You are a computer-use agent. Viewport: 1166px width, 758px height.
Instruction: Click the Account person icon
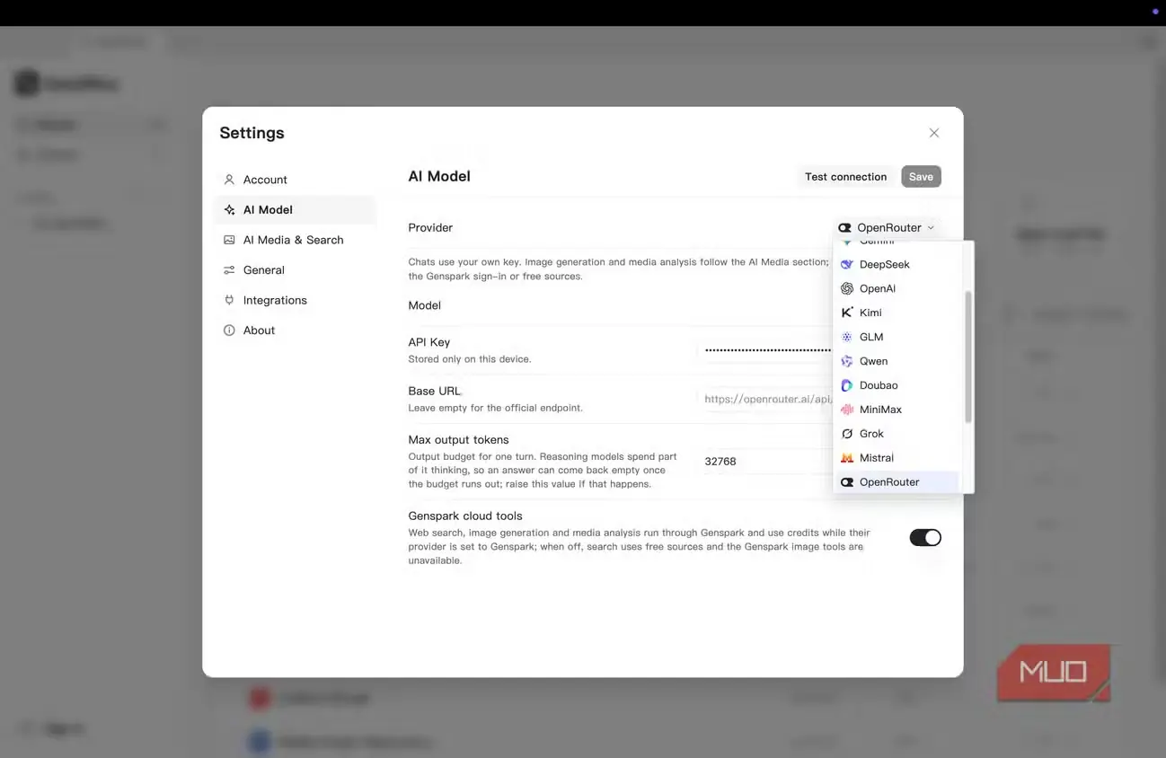(229, 180)
